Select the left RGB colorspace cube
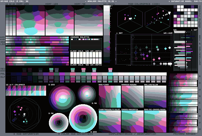This screenshot has height=136, width=202. pos(129,18)
